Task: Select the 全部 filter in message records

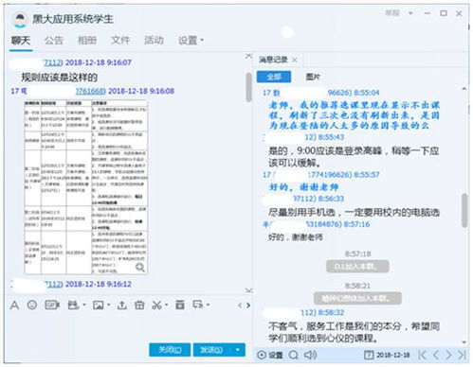Action: pos(274,77)
